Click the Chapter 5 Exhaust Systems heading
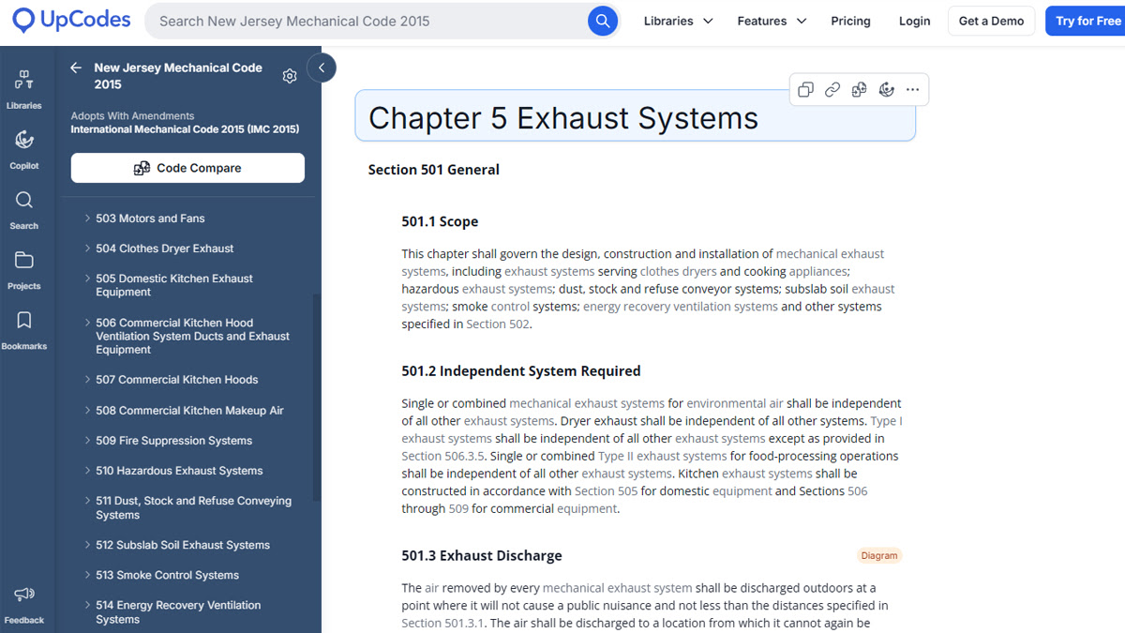The width and height of the screenshot is (1125, 633). tap(563, 118)
